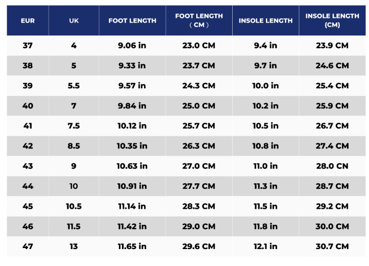This screenshot has height=266, width=369.
Task: Select the UK column header
Action: tap(74, 21)
